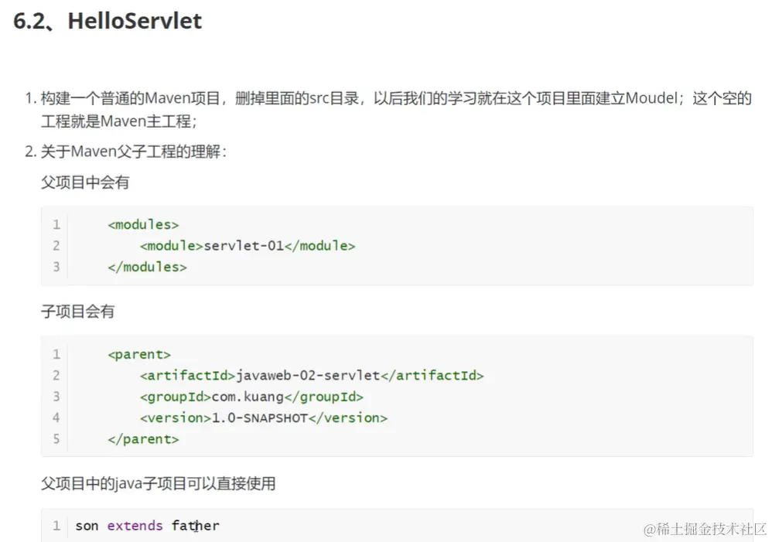This screenshot has height=542, width=772.
Task: Click the word father in the code line
Action: tap(196, 526)
